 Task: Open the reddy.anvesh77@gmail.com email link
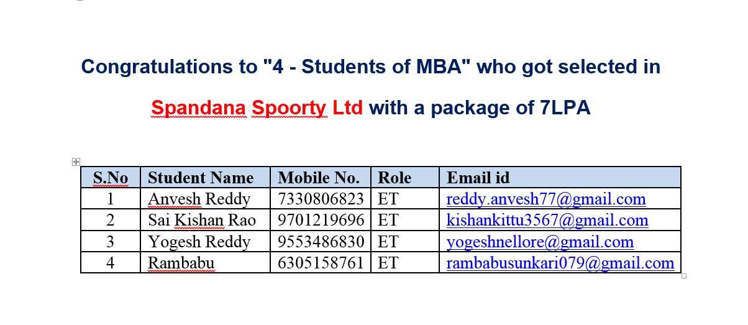(546, 199)
